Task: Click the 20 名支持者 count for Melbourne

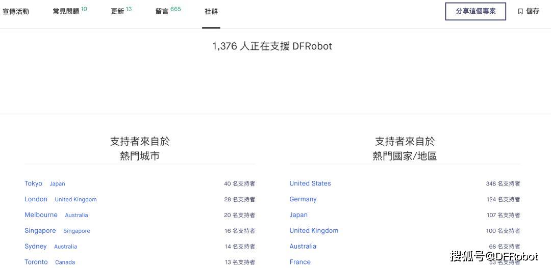Action: point(240,216)
